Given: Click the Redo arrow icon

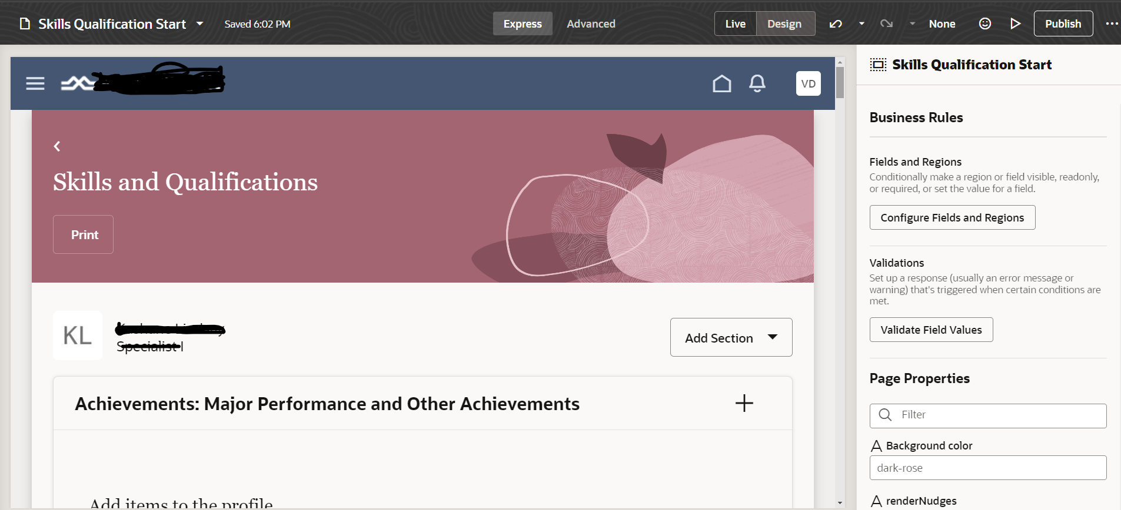Looking at the screenshot, I should pos(886,24).
